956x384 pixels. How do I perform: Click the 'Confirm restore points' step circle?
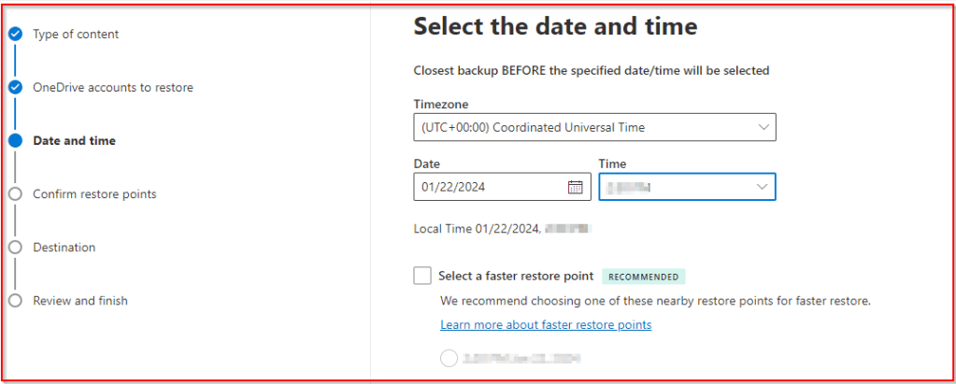[x=15, y=194]
